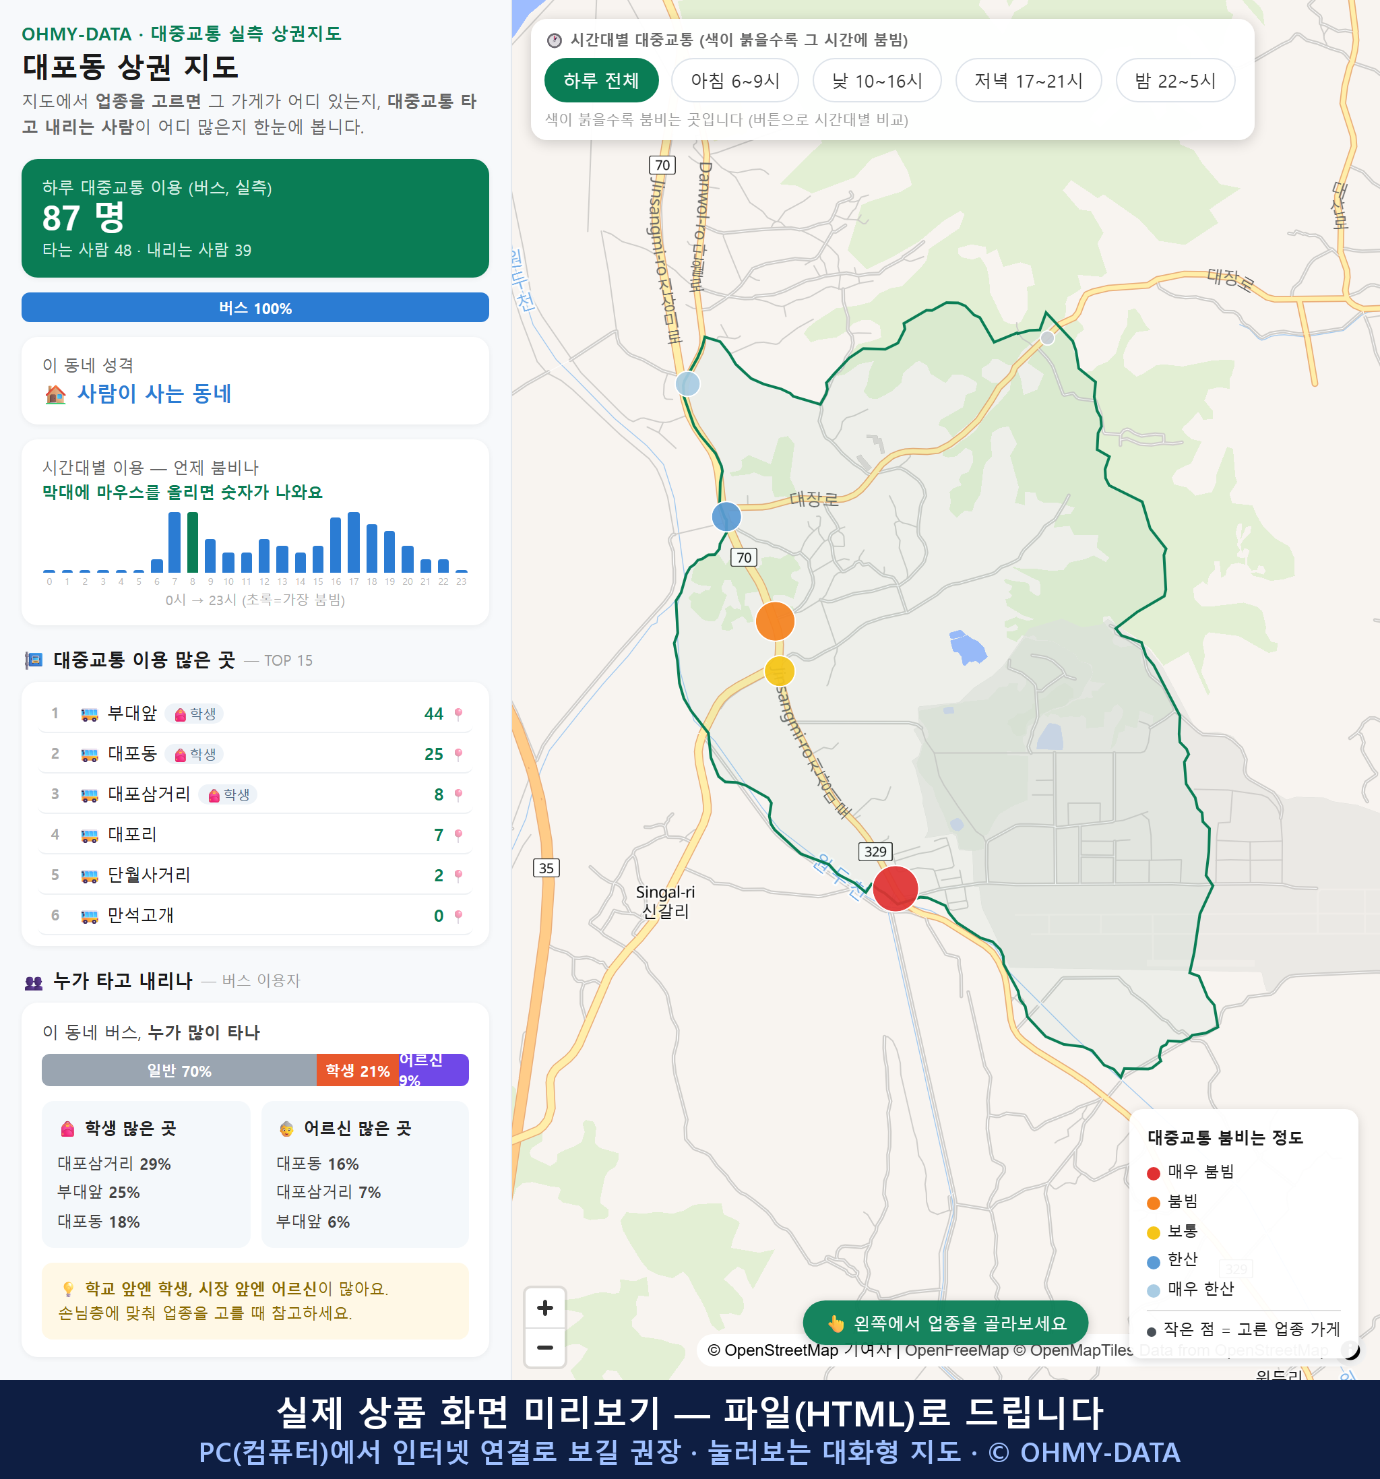Click the hourly bar at hour 7

click(x=175, y=542)
